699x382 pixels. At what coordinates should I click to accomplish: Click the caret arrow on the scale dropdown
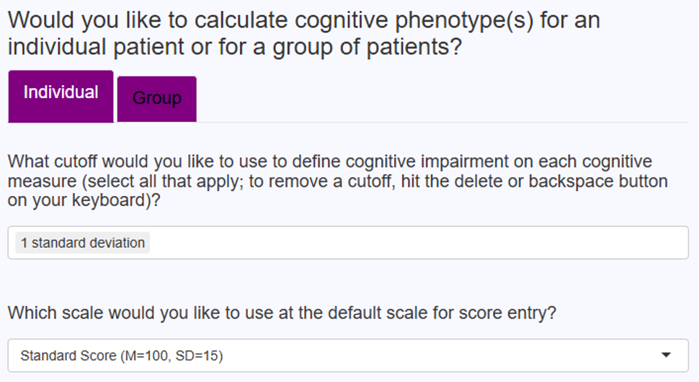pos(666,355)
